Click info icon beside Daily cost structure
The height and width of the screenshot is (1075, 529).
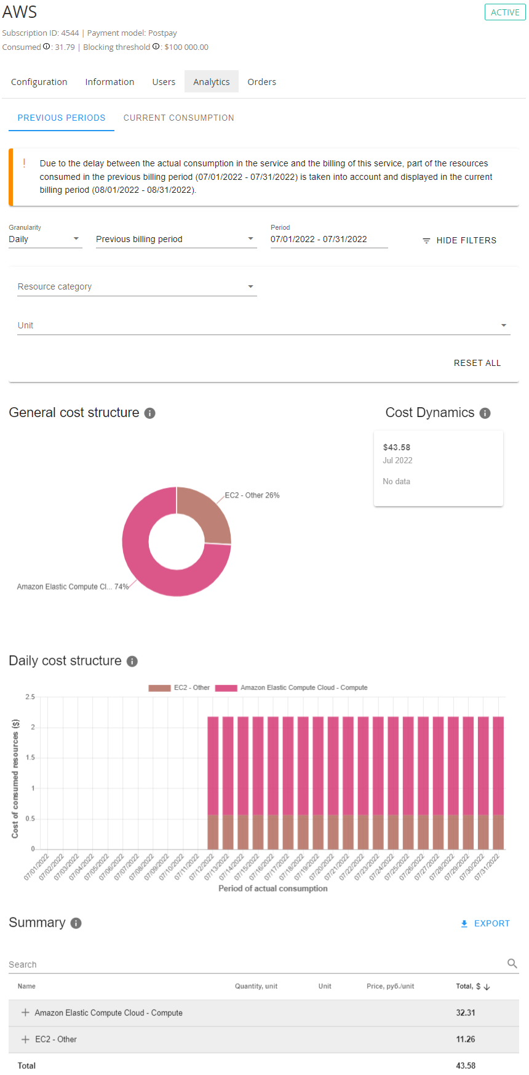pos(132,662)
